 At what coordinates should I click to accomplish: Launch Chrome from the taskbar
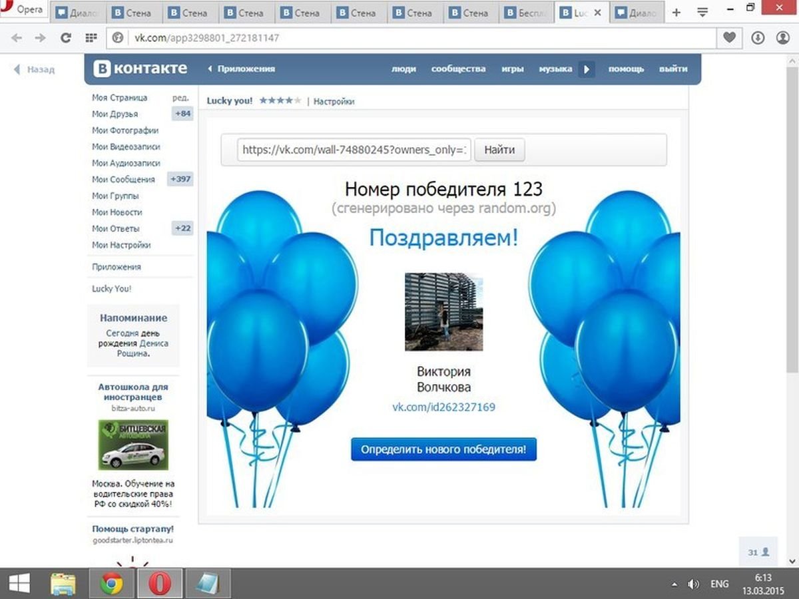(x=111, y=583)
